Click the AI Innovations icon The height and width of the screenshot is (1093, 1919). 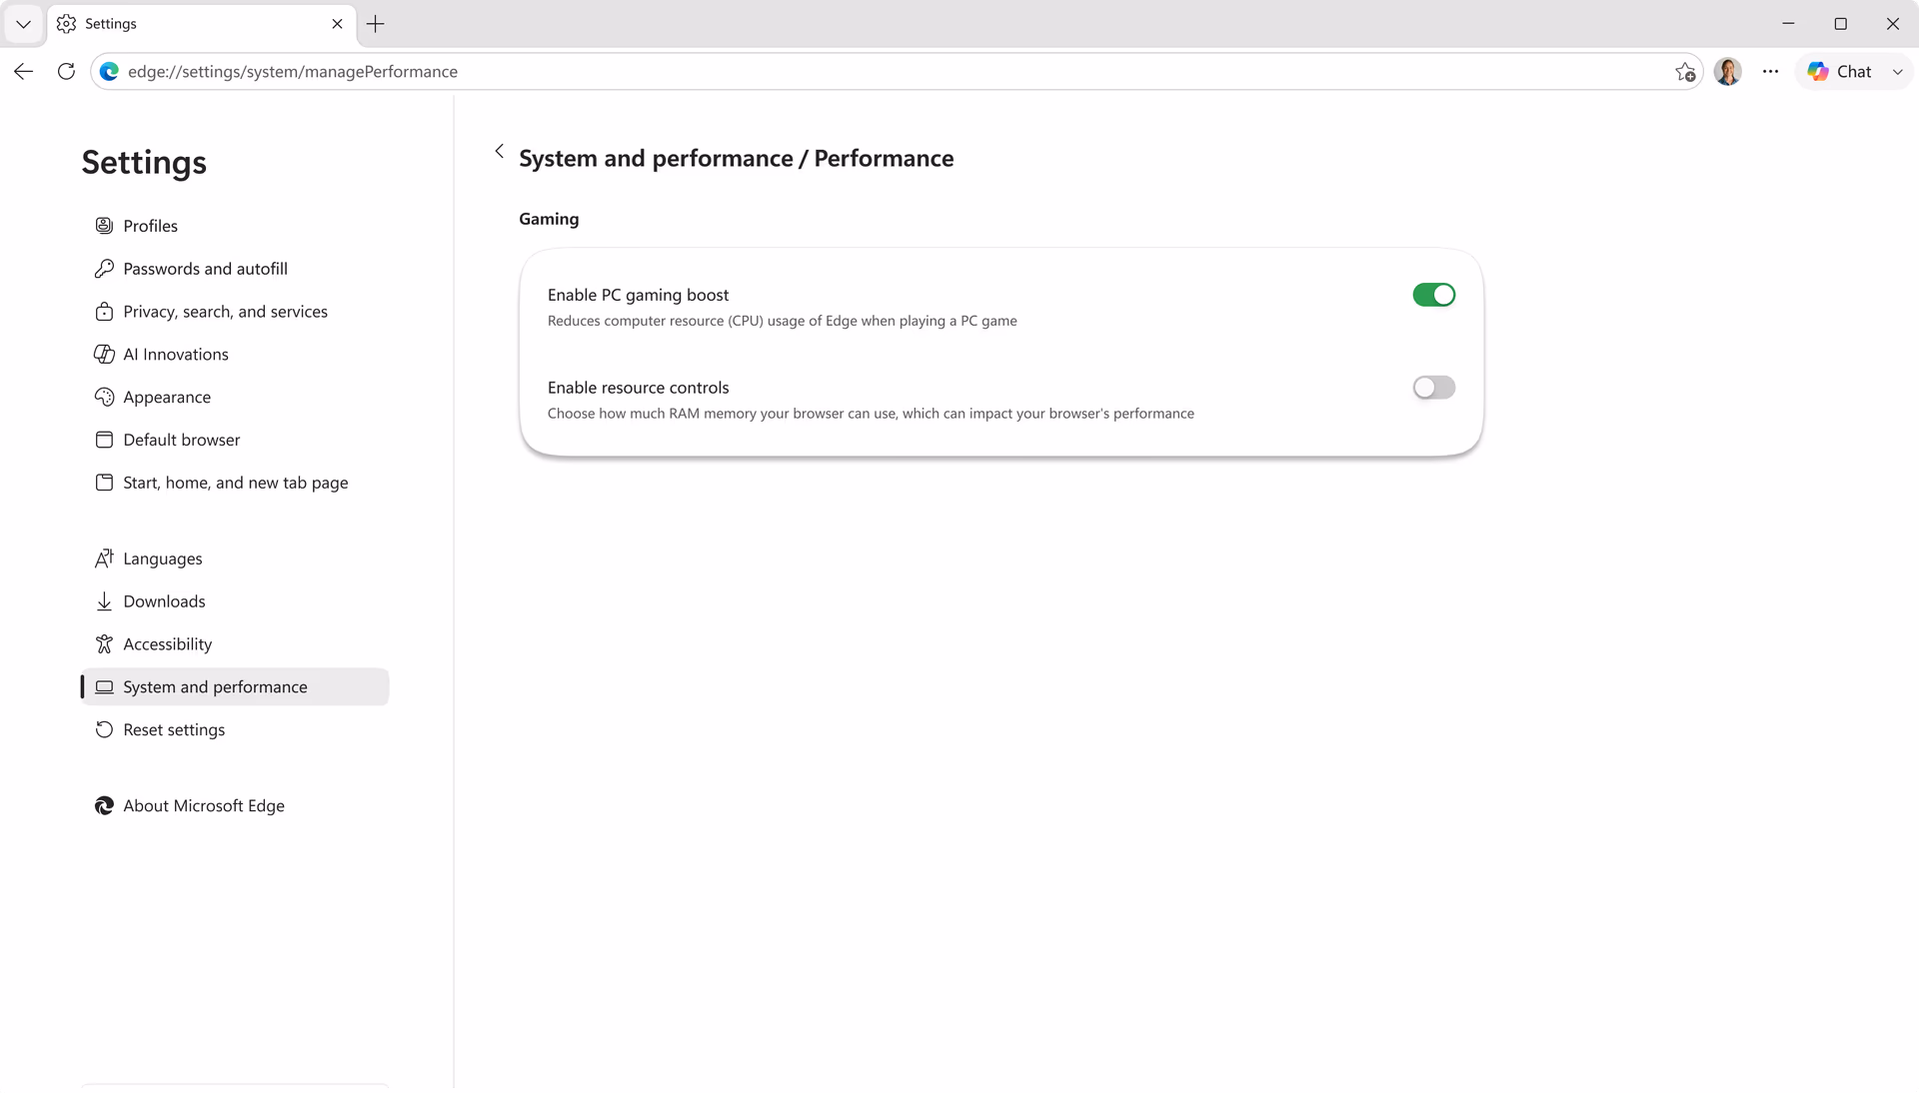(104, 355)
